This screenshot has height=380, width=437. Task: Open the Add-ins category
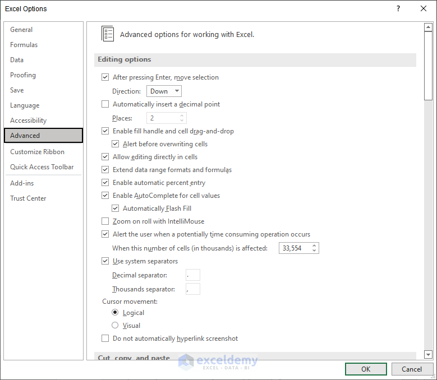(22, 183)
